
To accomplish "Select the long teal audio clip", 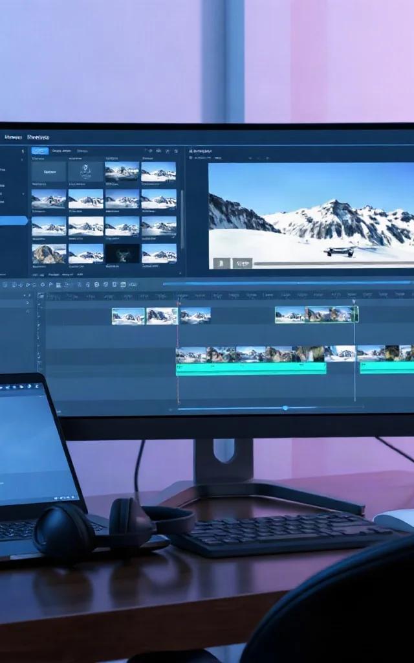I will pyautogui.click(x=251, y=368).
